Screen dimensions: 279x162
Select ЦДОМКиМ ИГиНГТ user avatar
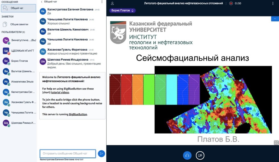(x=6, y=51)
